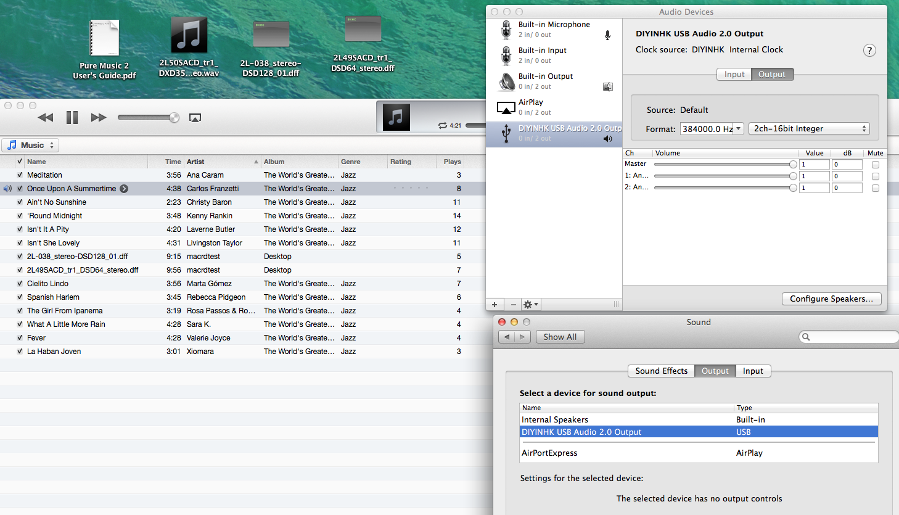Image resolution: width=899 pixels, height=515 pixels.
Task: Uncheck the Fever track checkbox
Action: pyautogui.click(x=20, y=338)
